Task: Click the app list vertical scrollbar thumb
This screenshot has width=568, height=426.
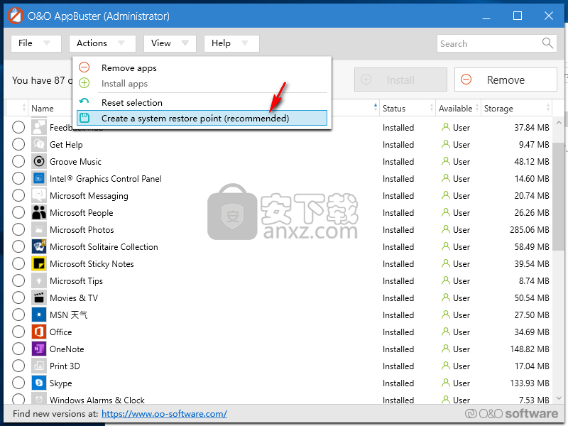Action: coord(559,196)
